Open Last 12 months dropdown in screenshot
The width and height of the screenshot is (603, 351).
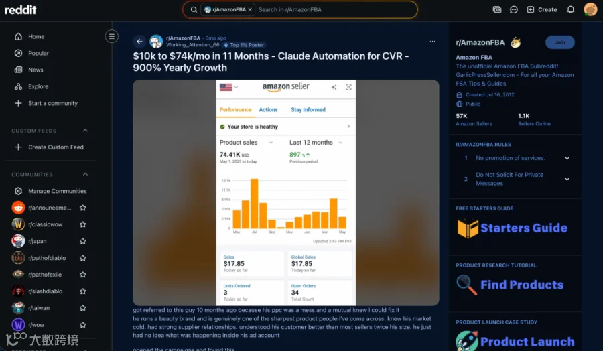click(x=316, y=143)
